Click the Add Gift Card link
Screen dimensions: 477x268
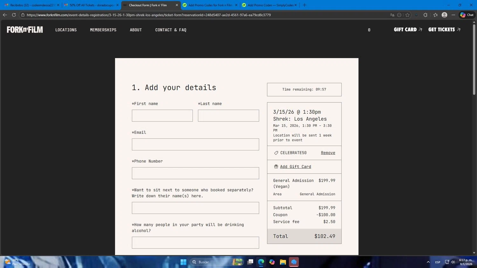[295, 167]
